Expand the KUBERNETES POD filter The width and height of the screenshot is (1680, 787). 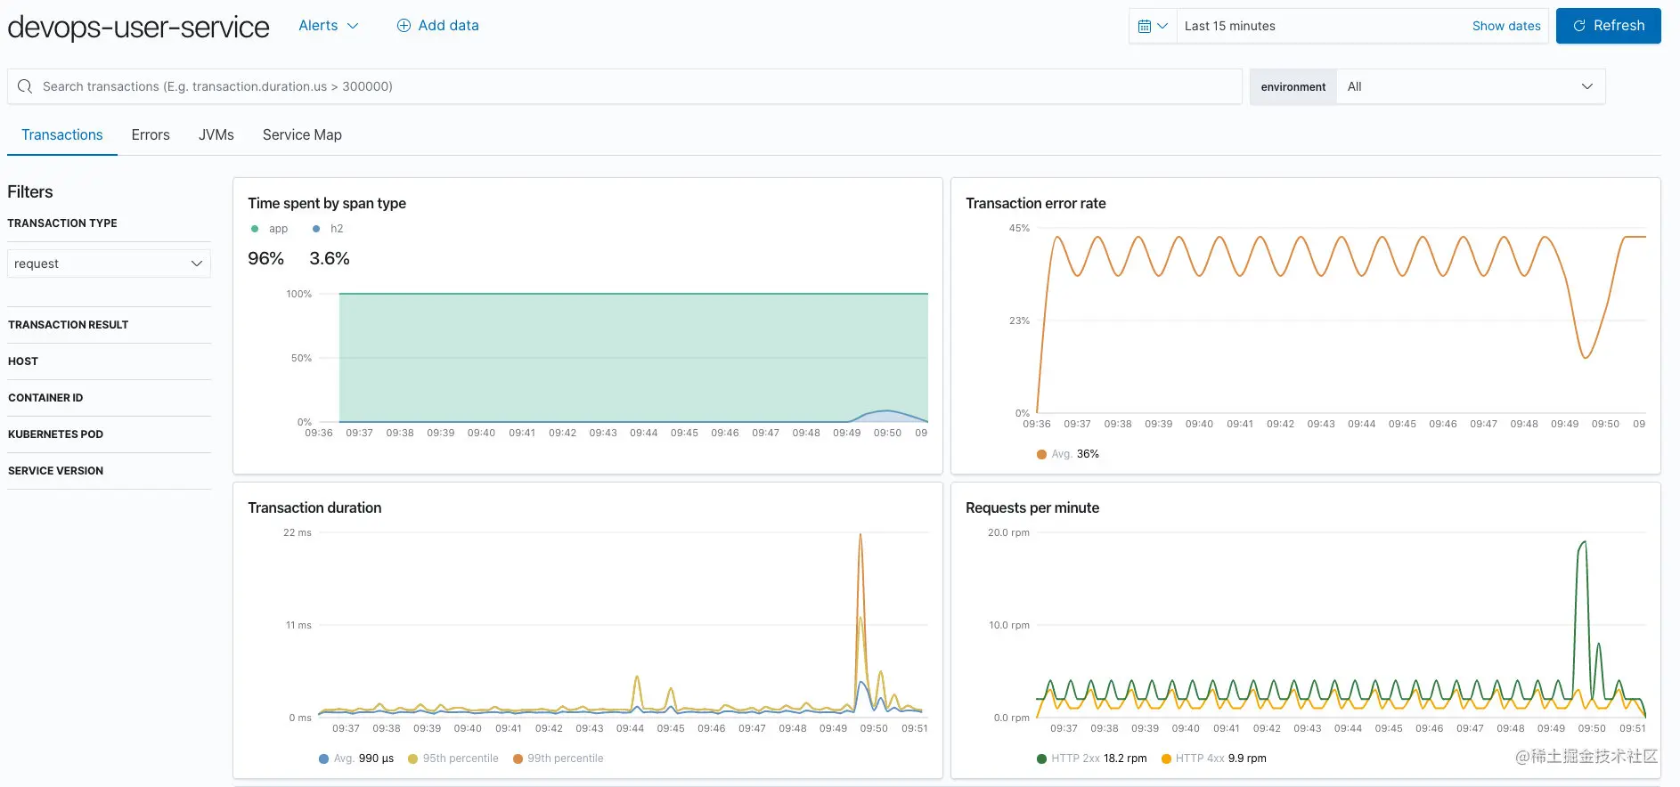point(109,434)
